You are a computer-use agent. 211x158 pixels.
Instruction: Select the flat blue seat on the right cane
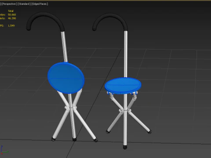click(123, 86)
